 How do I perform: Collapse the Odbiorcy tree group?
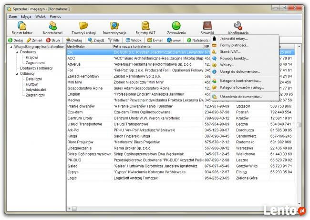(x=17, y=73)
